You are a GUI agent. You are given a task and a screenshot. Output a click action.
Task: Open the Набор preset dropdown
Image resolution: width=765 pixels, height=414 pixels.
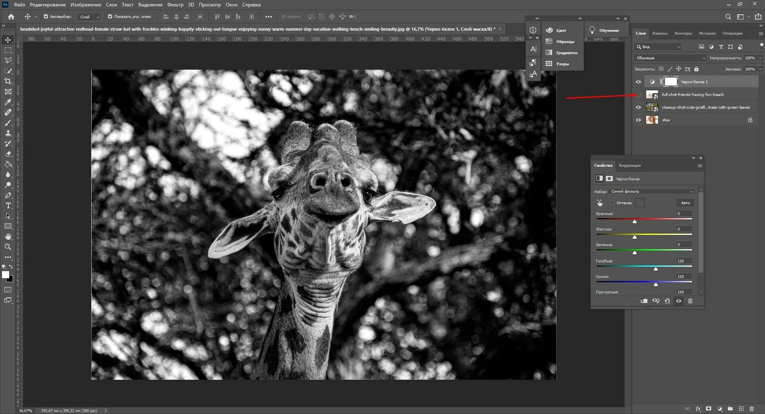(x=652, y=191)
